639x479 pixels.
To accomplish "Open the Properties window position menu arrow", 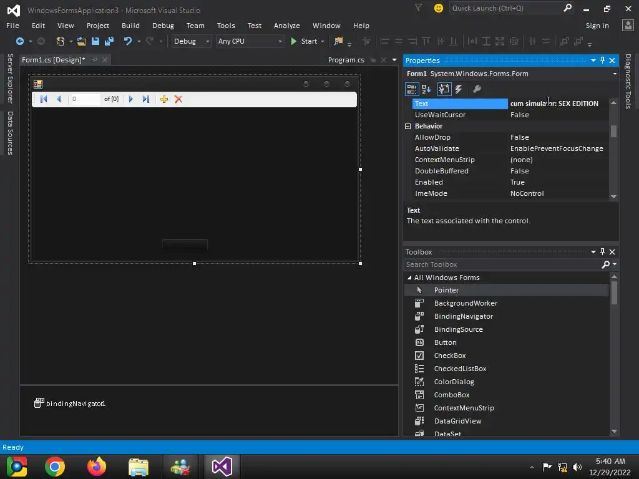I will (x=593, y=60).
